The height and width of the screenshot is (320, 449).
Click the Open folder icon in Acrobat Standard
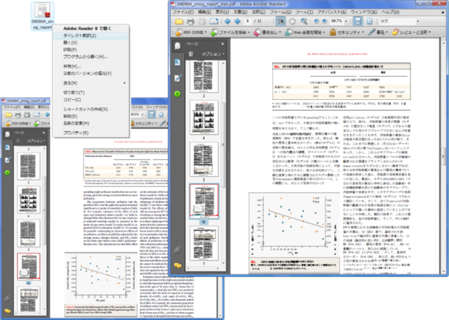pyautogui.click(x=179, y=21)
